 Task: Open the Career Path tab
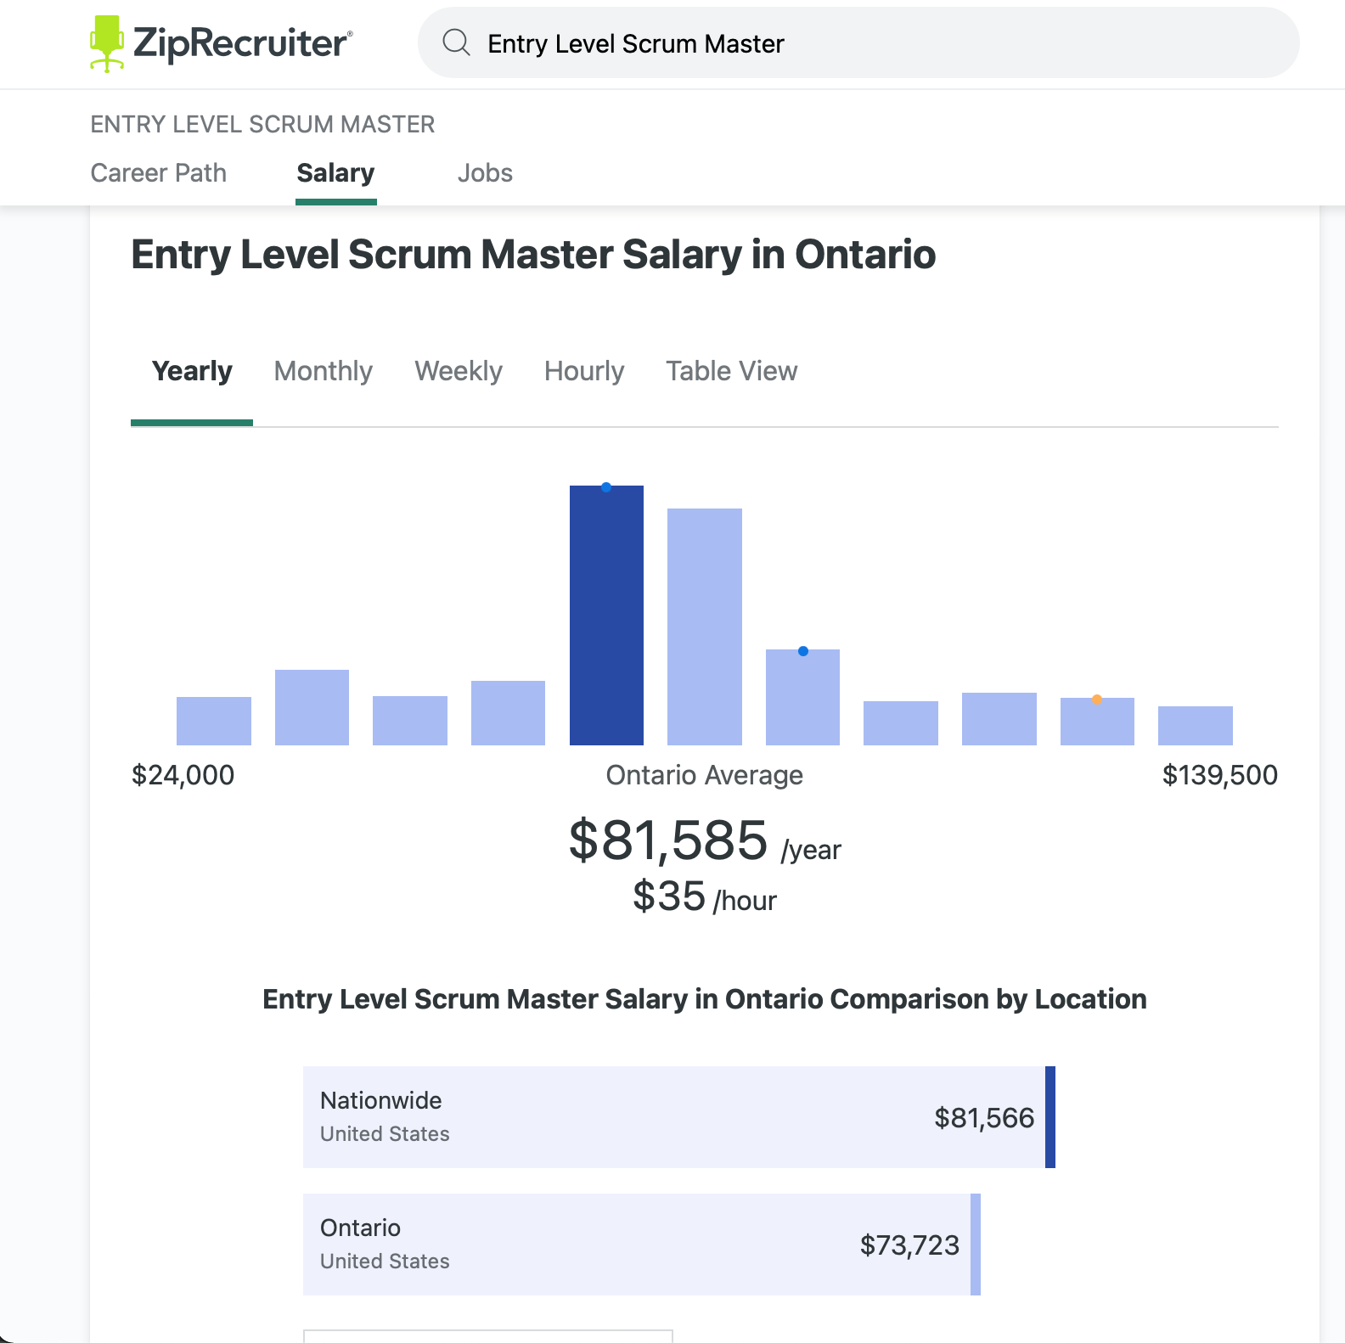158,173
